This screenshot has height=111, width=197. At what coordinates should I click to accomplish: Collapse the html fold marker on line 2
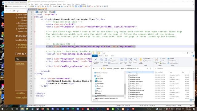click(35, 14)
